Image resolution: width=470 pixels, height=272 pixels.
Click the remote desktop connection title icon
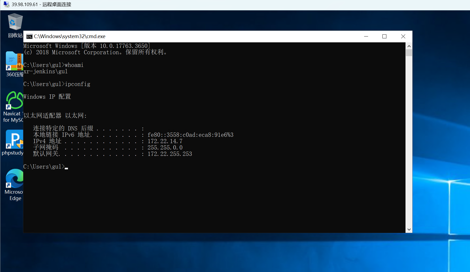click(6, 4)
